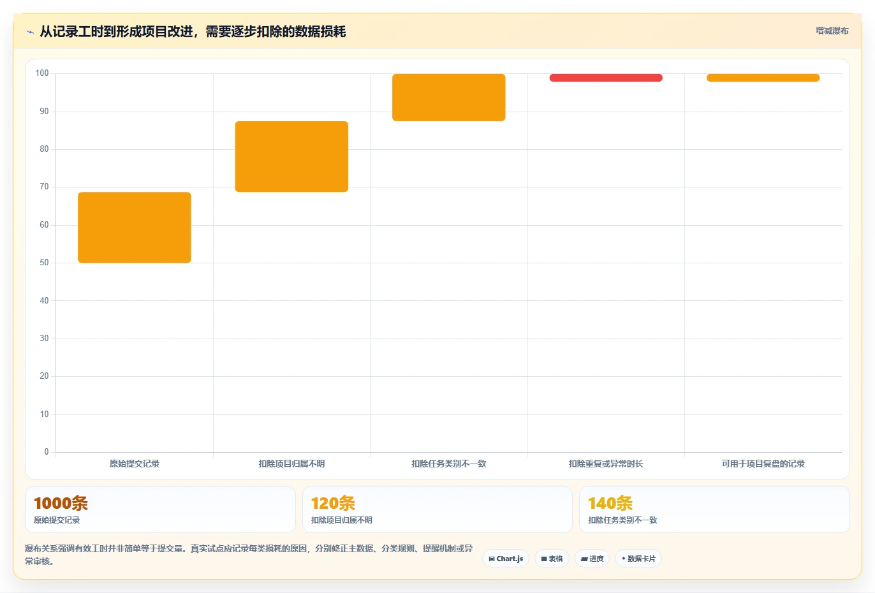Screen dimensions: 875x593
Task: Click the lightning icon beside the chart title
Action: tap(30, 32)
